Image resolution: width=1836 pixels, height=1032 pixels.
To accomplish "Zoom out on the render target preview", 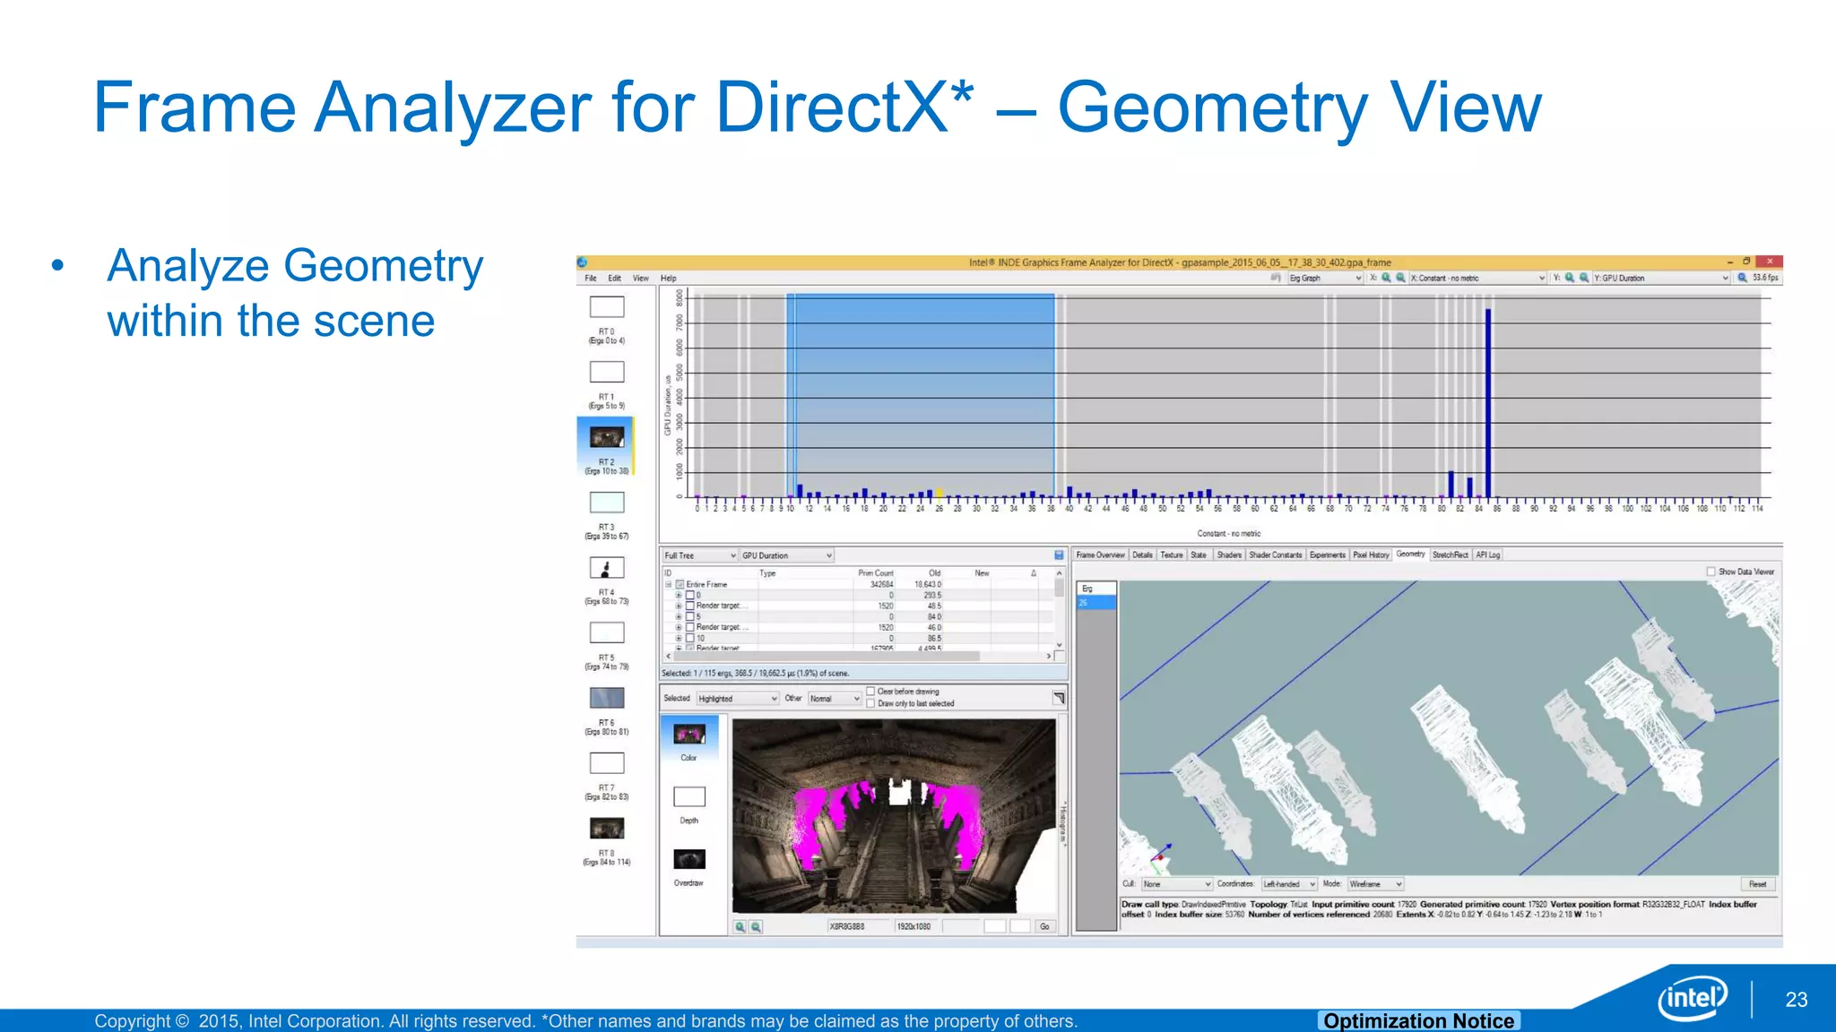I will click(756, 926).
